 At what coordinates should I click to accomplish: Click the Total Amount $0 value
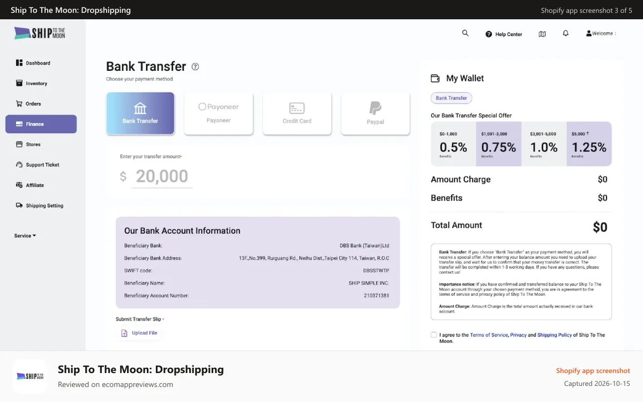coord(600,227)
